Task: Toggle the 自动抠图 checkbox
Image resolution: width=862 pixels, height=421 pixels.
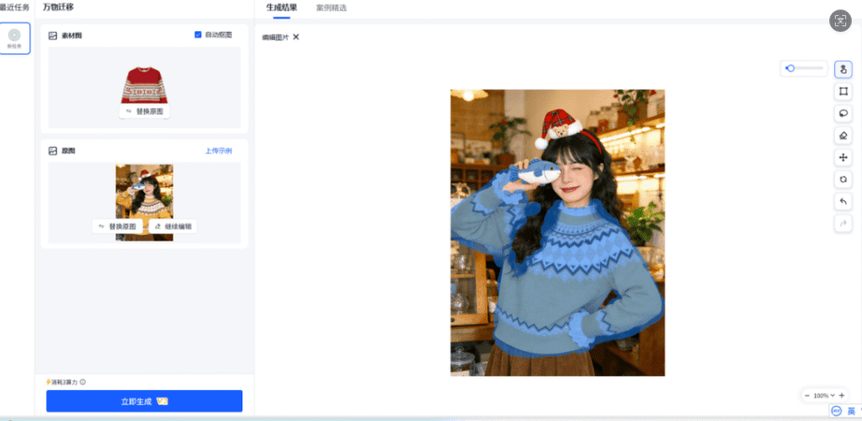Action: [x=198, y=35]
